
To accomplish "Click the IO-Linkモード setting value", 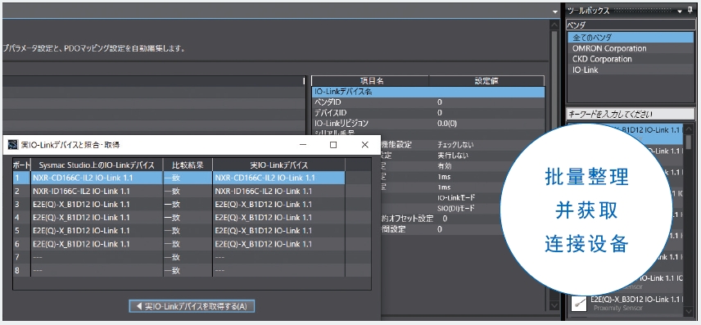I will point(456,197).
